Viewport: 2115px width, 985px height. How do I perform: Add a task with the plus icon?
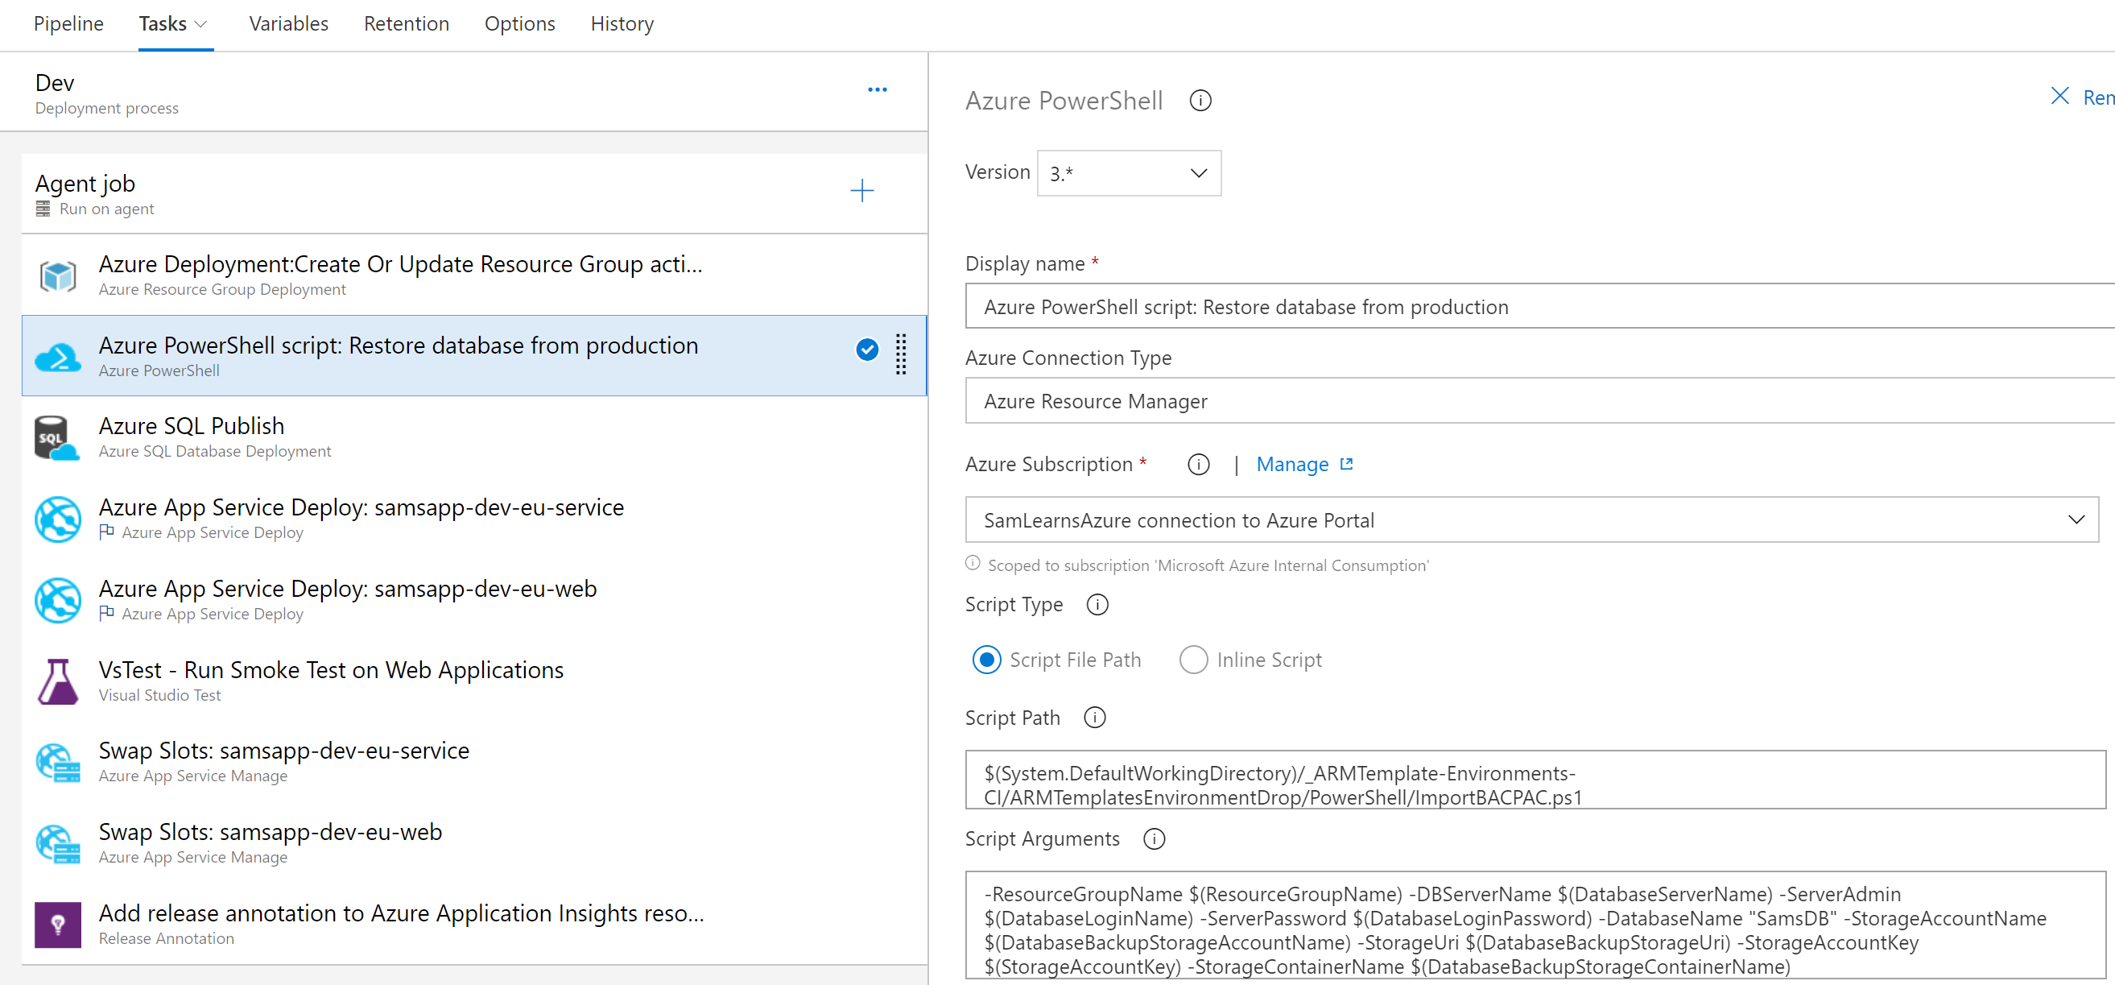pyautogui.click(x=861, y=191)
